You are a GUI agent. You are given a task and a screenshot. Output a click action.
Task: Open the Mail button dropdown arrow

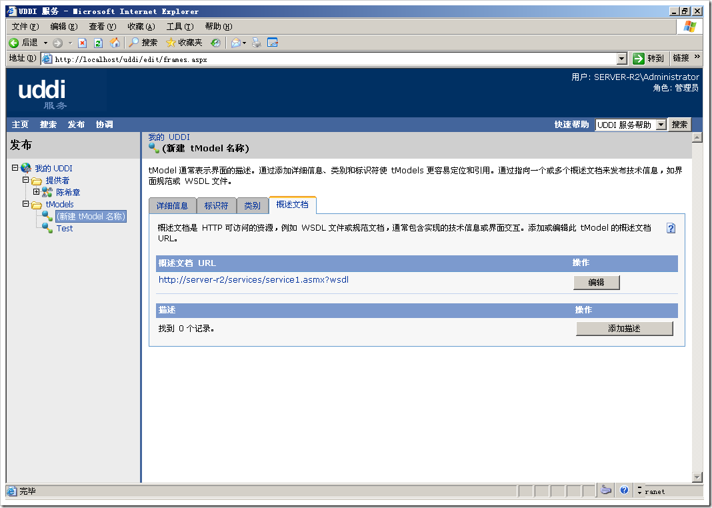tap(244, 43)
